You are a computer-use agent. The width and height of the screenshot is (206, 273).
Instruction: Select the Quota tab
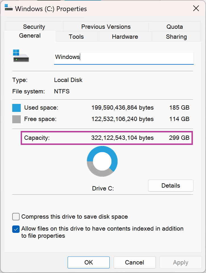174,27
